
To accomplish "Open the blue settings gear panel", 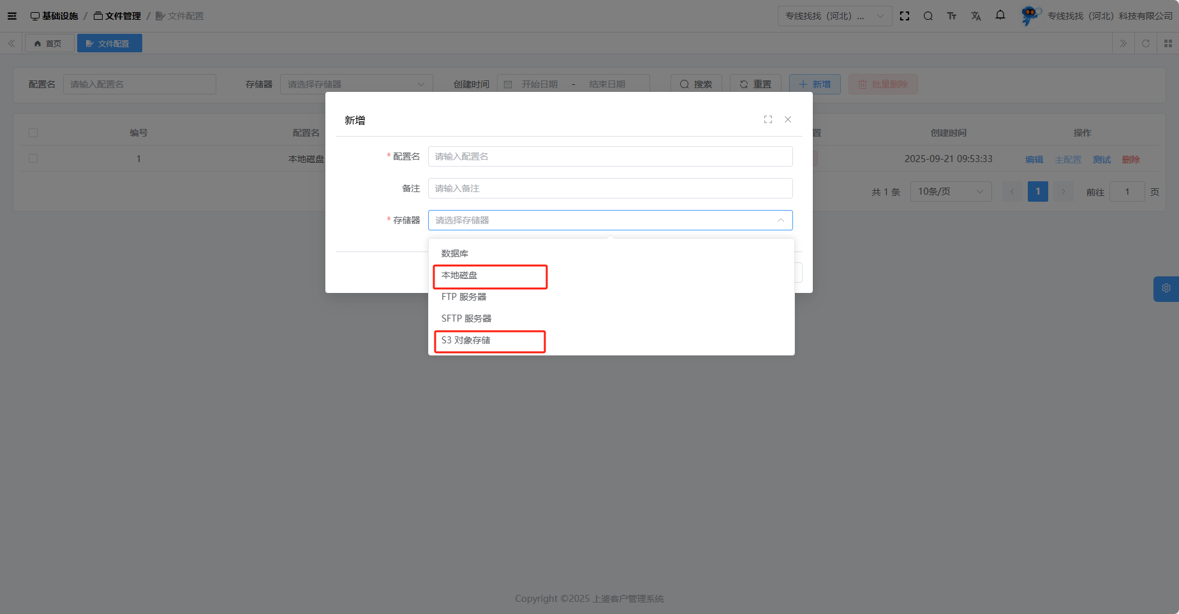I will [1166, 288].
